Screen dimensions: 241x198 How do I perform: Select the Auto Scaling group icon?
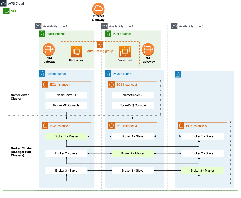tap(100, 45)
